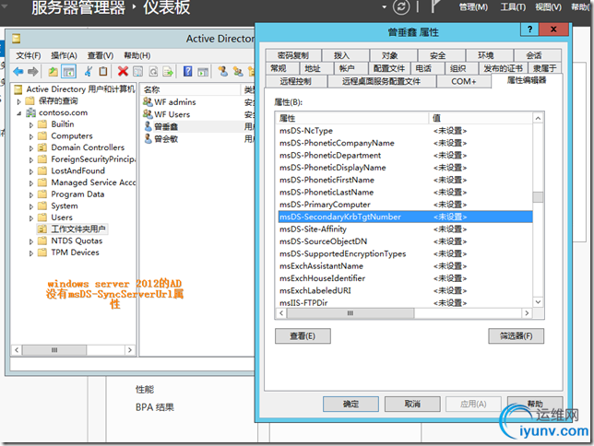
Task: Expand the Computers container
Action: tap(31, 136)
